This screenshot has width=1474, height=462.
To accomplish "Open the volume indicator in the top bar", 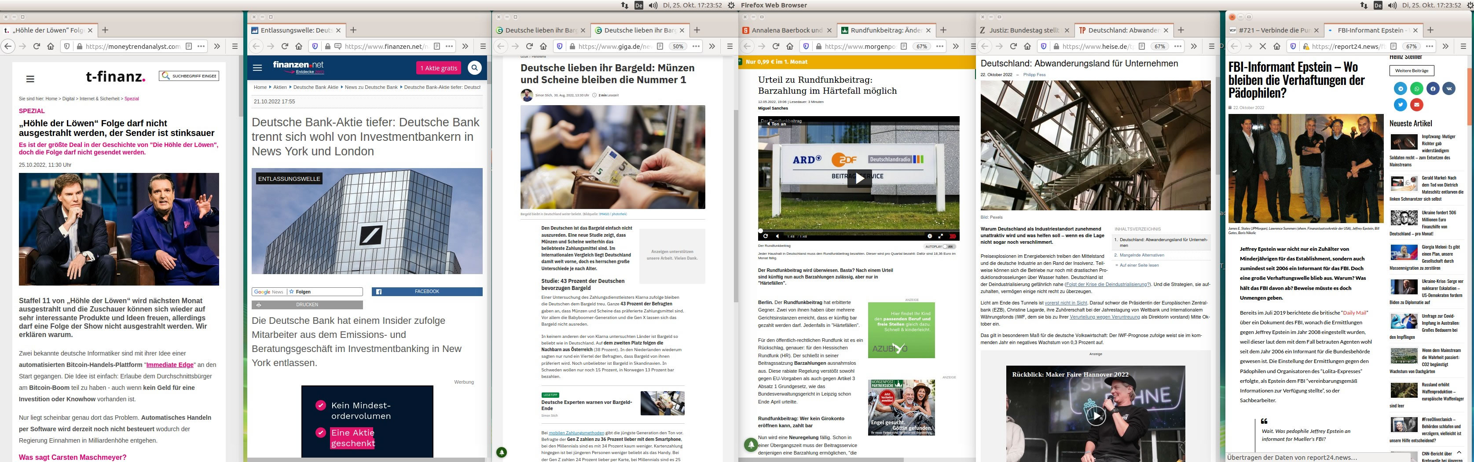I will pos(653,5).
